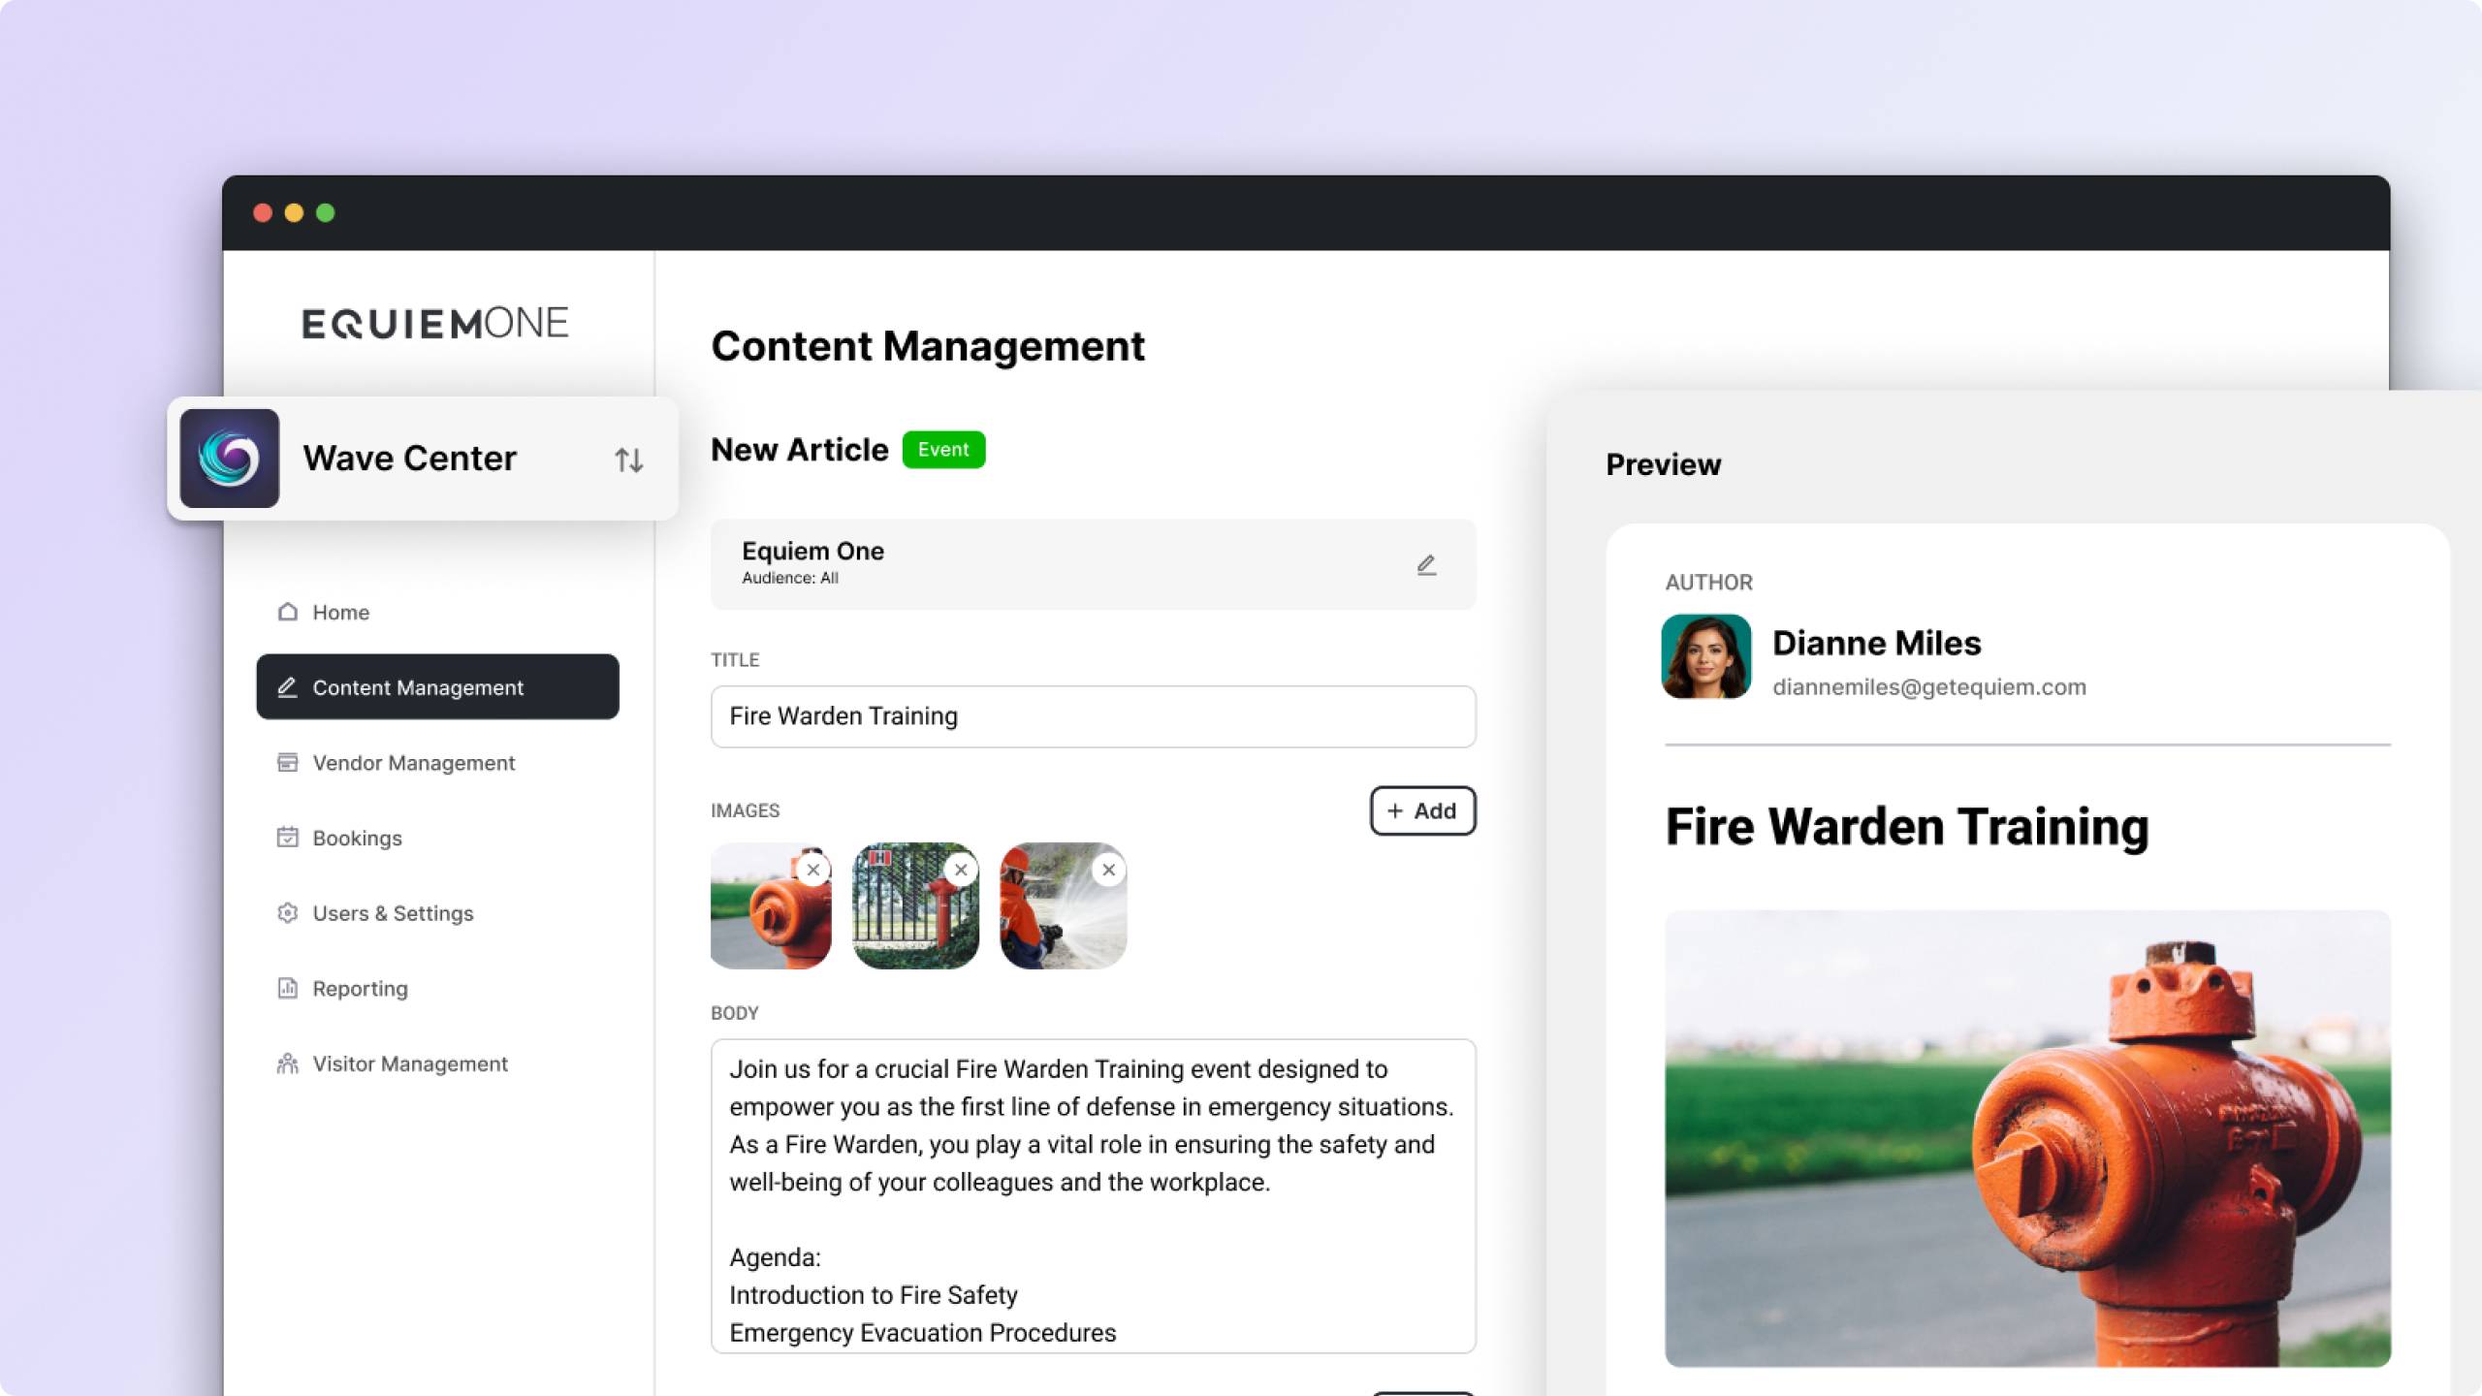This screenshot has width=2482, height=1396.
Task: Click into the Body text area
Action: 1093,1195
